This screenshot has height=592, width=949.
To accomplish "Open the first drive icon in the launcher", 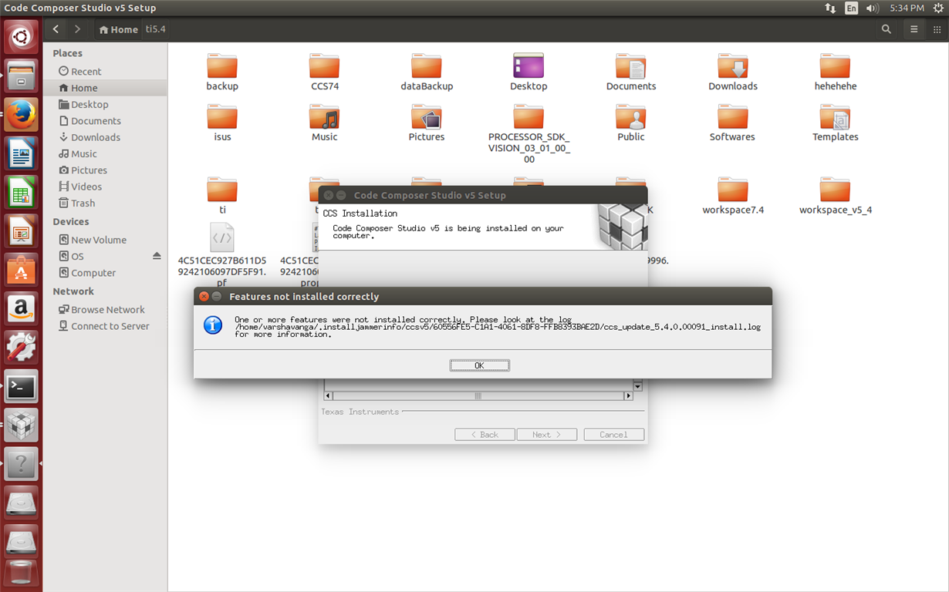I will pos(21,503).
